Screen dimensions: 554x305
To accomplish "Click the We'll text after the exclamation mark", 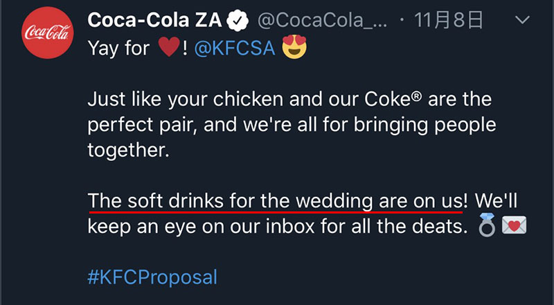I will (x=496, y=201).
